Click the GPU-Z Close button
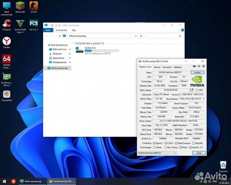The width and height of the screenshot is (231, 185). (x=199, y=153)
